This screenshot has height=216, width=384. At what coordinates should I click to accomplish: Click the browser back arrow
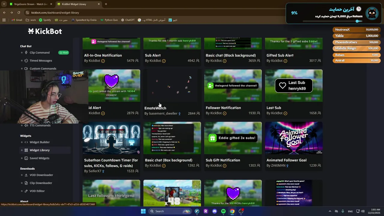(x=4, y=13)
